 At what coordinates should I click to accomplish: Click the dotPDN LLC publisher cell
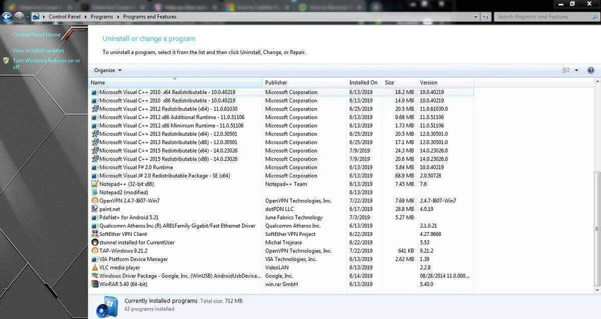click(x=279, y=209)
